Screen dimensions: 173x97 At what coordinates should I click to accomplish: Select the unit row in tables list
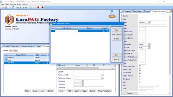(26, 60)
